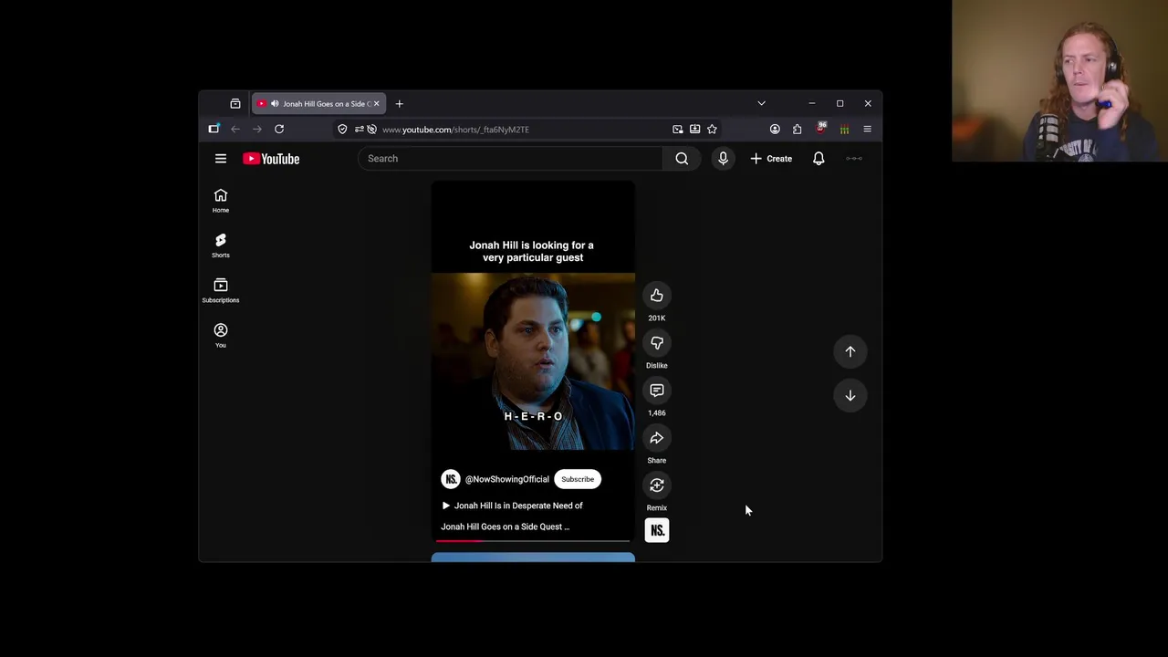Open linked video Jonah Hill Is in Desperate Need

pyautogui.click(x=513, y=506)
